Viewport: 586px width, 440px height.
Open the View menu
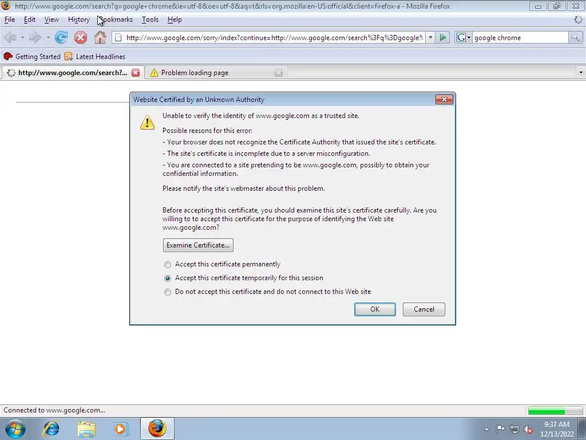[x=52, y=19]
